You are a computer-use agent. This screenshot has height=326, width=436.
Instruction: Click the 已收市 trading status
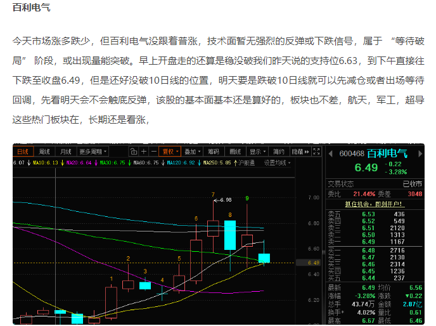[x=413, y=184]
